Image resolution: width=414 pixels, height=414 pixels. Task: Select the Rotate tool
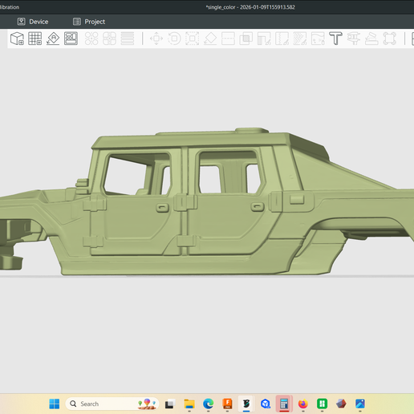(174, 39)
